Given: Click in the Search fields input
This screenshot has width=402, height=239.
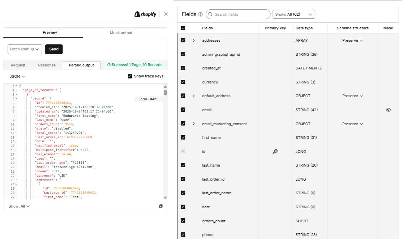Looking at the screenshot, I should [238, 14].
